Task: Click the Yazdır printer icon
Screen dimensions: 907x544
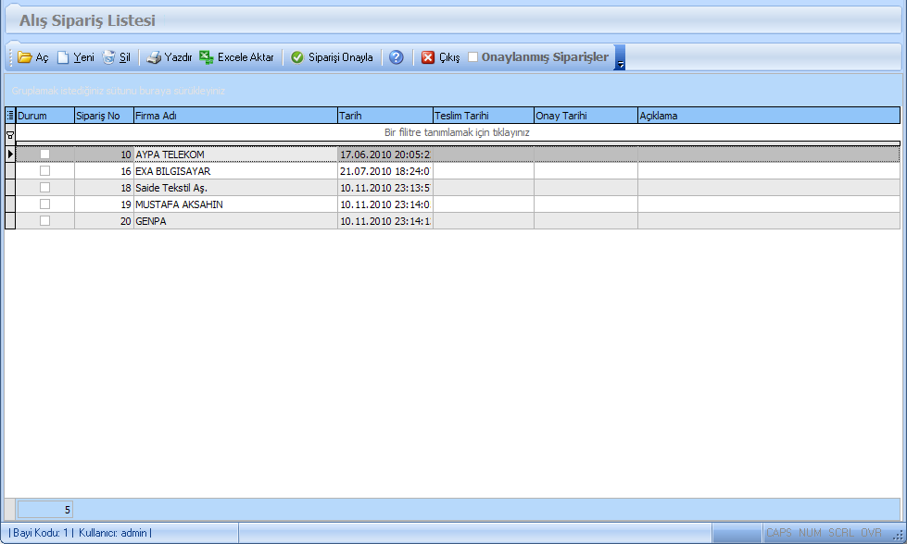Action: 155,57
